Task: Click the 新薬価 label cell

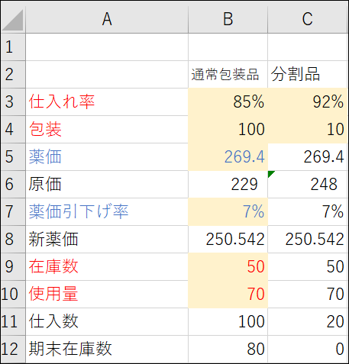Action: pos(107,240)
